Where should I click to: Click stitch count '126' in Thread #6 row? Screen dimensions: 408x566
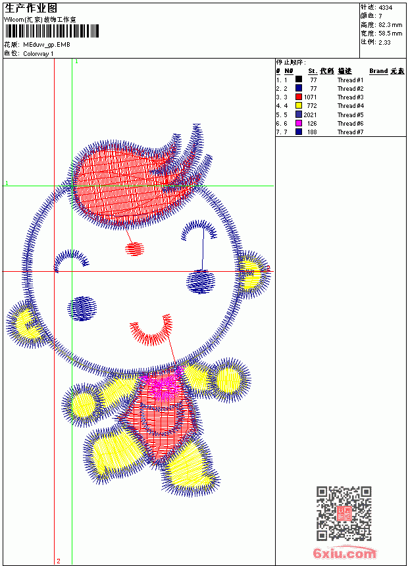312,124
